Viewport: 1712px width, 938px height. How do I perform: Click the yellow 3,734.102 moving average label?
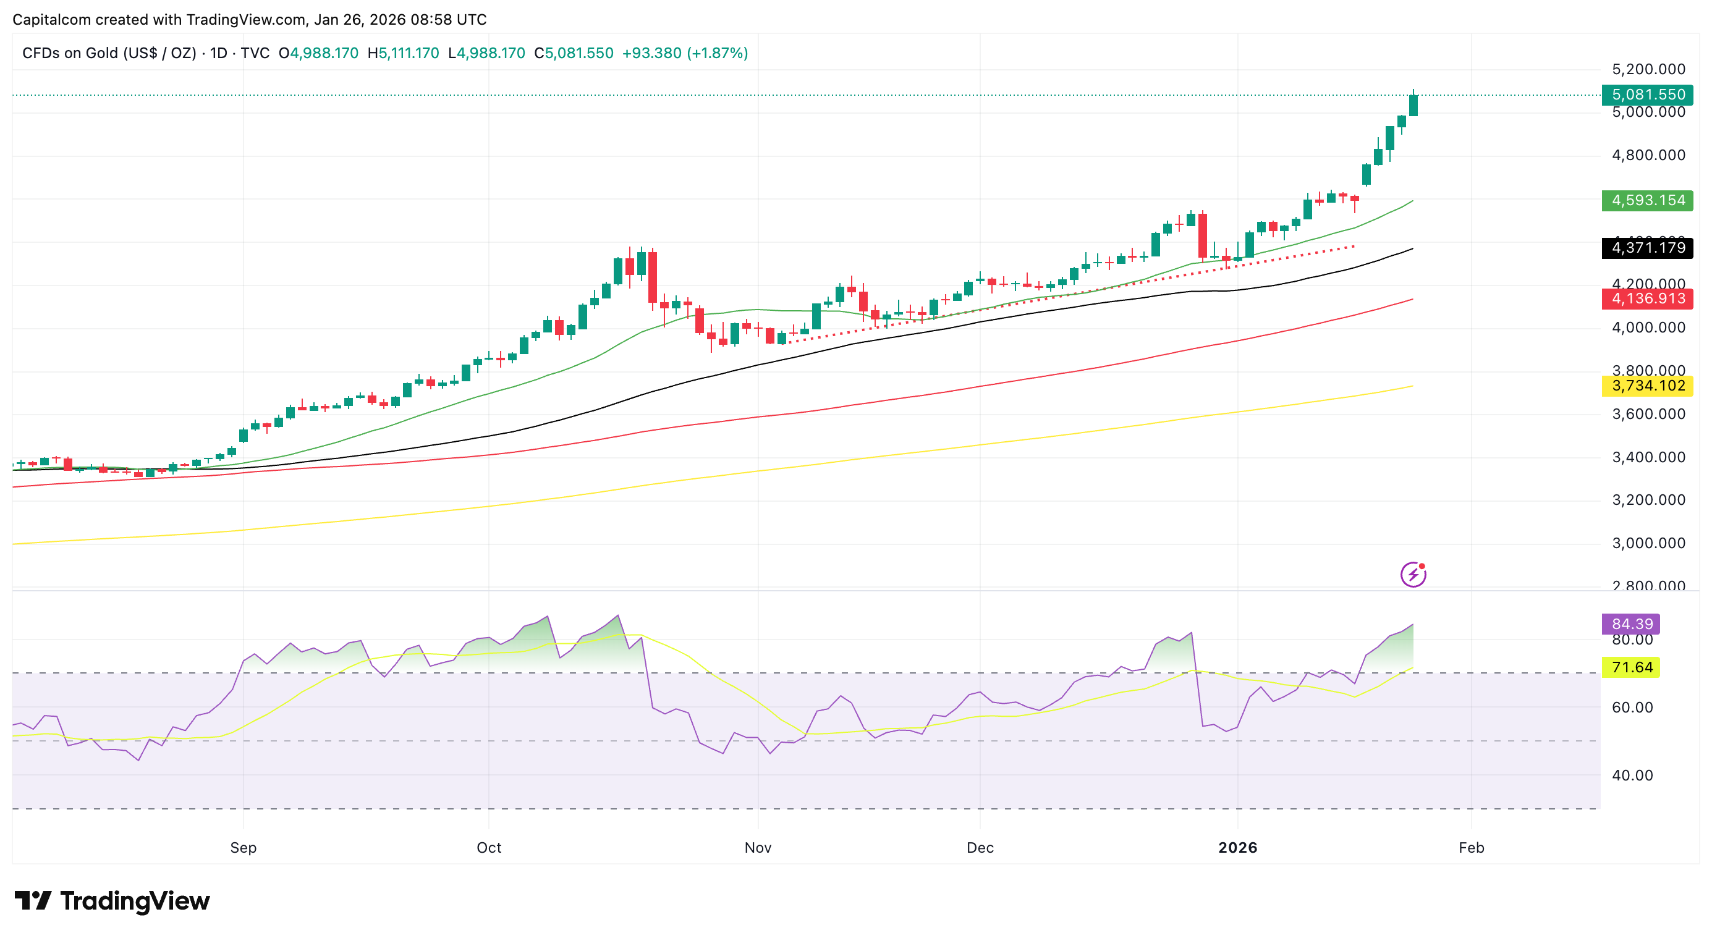tap(1647, 386)
